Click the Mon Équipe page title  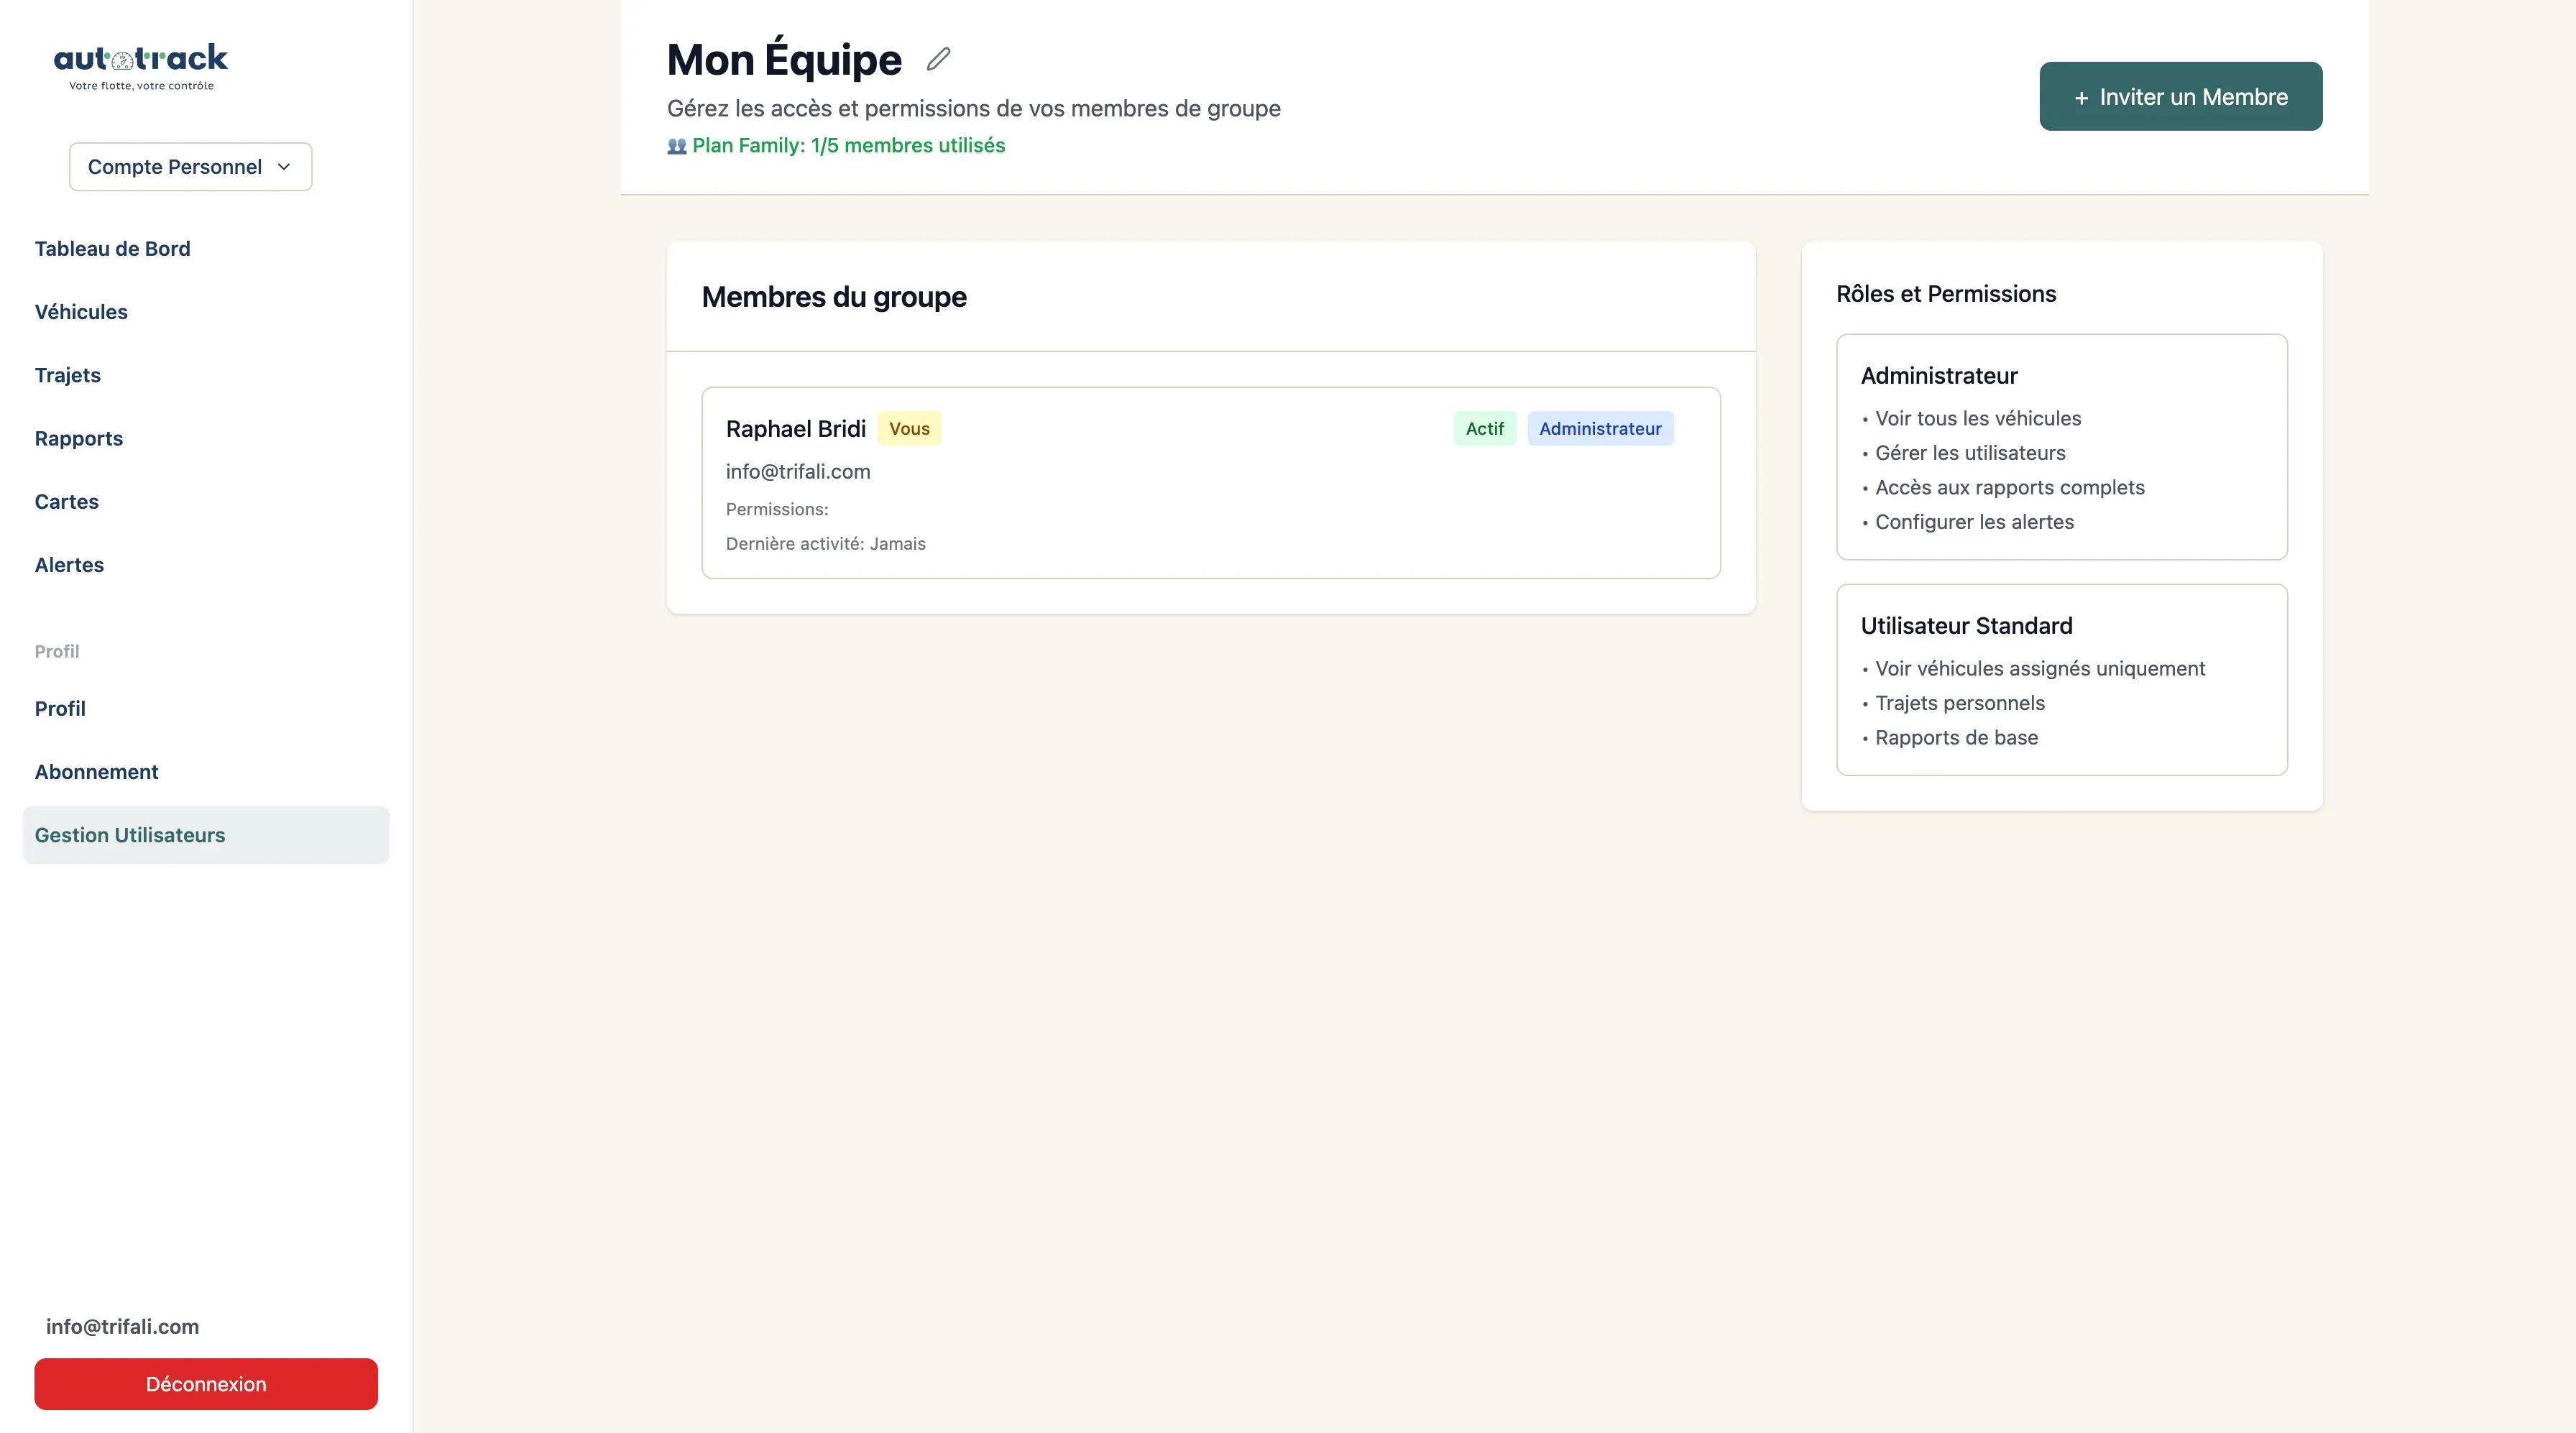(784, 60)
